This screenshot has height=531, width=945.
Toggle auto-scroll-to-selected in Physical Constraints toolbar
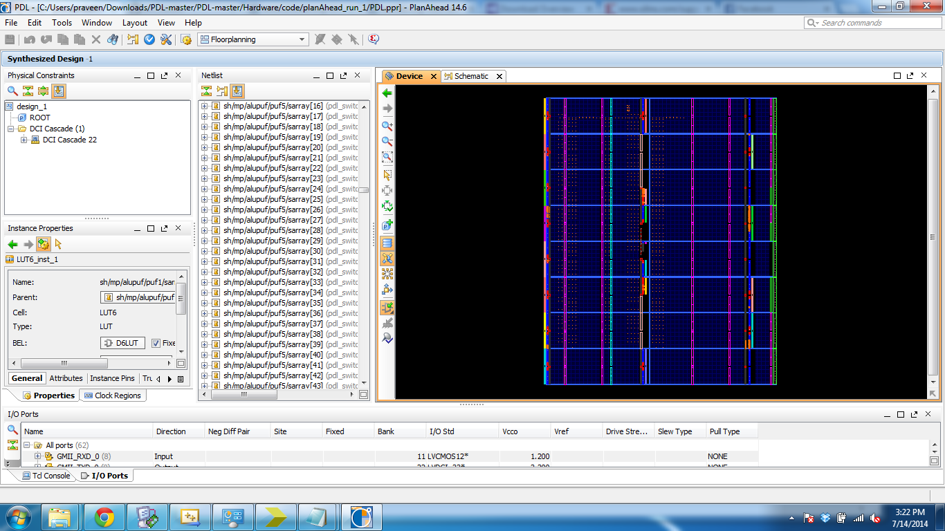(58, 91)
